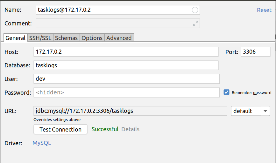Click the color circle in Name field

click(195, 10)
